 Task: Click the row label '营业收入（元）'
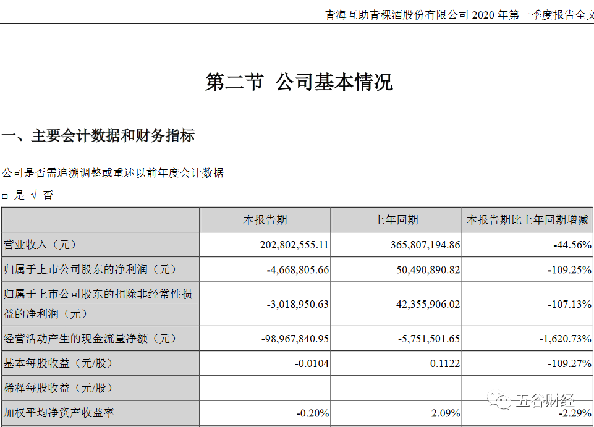pyautogui.click(x=40, y=245)
